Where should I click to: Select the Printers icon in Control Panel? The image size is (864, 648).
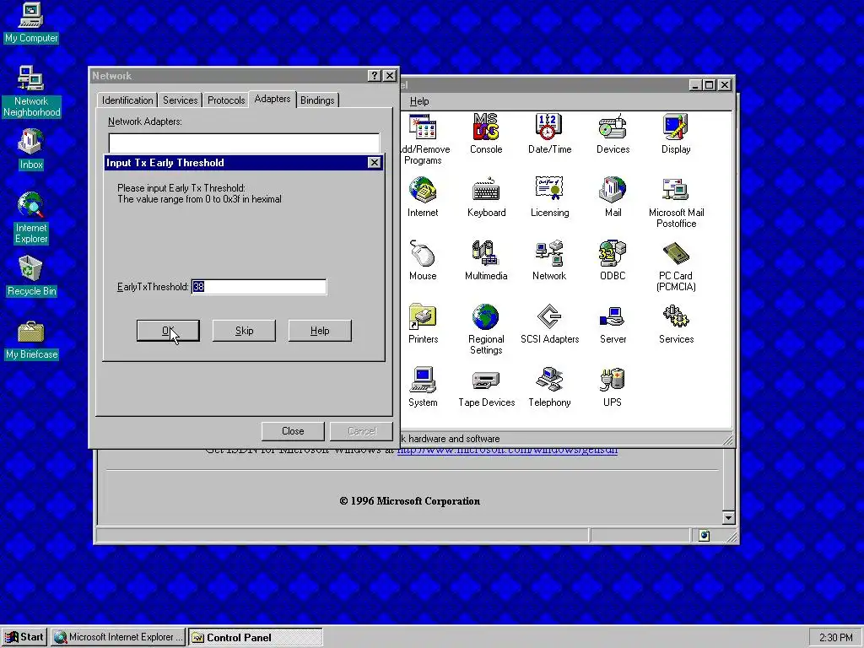[x=423, y=323]
